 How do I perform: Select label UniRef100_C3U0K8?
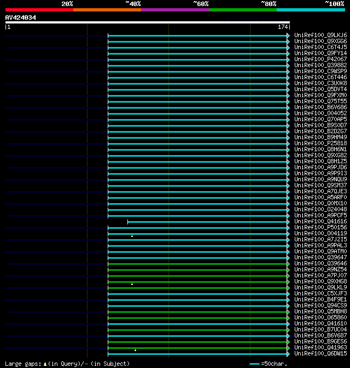click(x=320, y=84)
